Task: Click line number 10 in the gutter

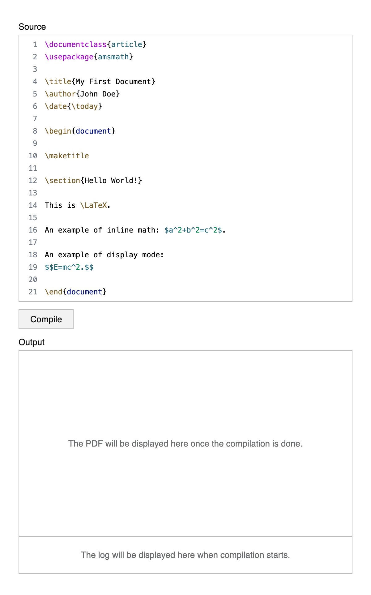Action: click(33, 156)
